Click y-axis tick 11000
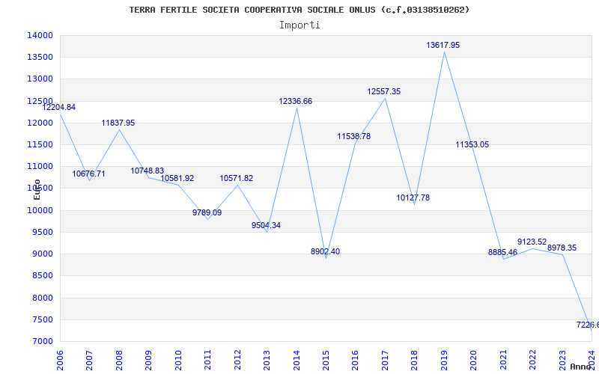The image size is (599, 374). click(x=40, y=166)
